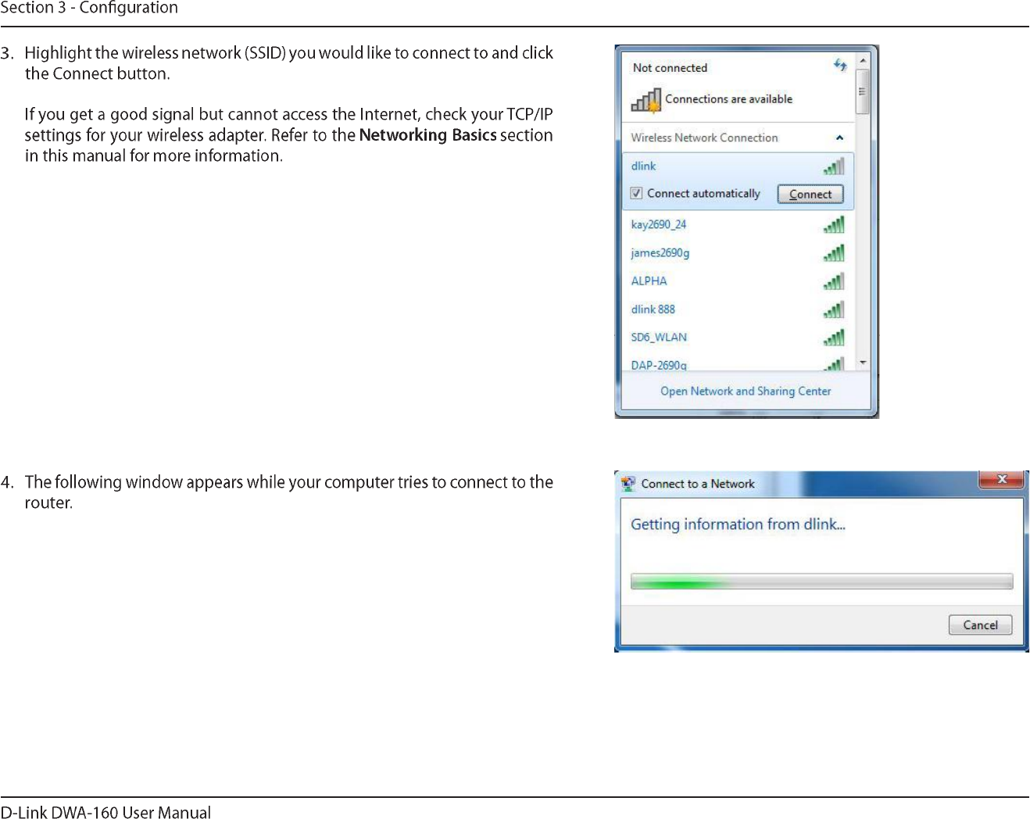
Task: Click the connection progress bar
Action: tap(821, 581)
